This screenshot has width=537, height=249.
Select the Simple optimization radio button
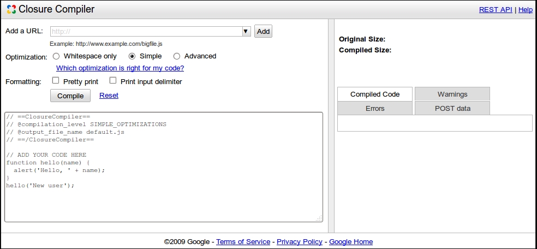(132, 56)
